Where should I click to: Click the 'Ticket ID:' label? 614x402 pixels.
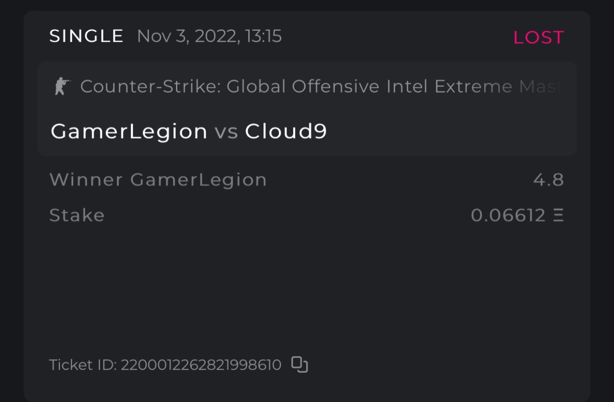pyautogui.click(x=83, y=365)
